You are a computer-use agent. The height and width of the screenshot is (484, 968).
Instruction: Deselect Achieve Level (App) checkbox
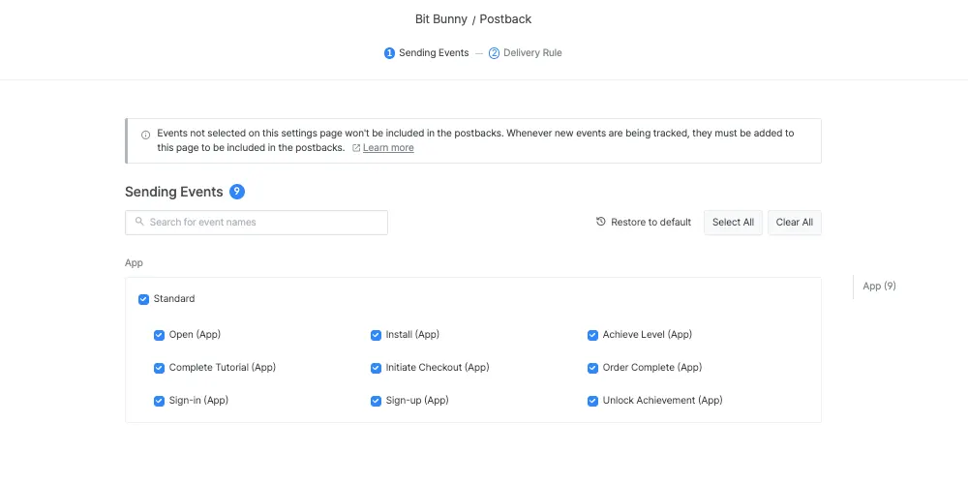click(x=593, y=335)
